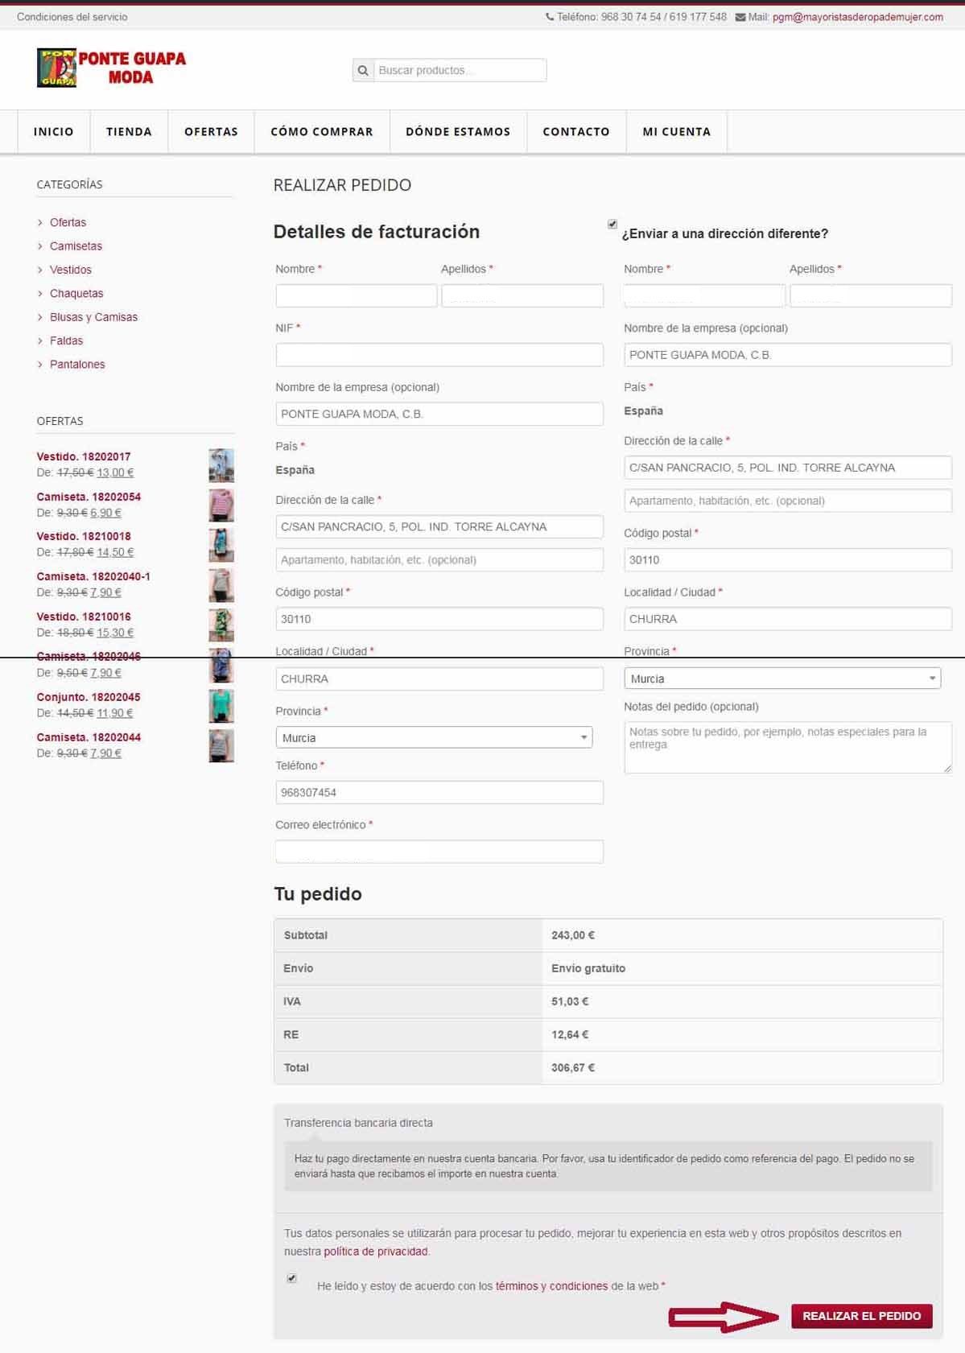Screen dimensions: 965x1353
Task: Open the Vestido 18202017 product thumbnail
Action: (x=221, y=465)
